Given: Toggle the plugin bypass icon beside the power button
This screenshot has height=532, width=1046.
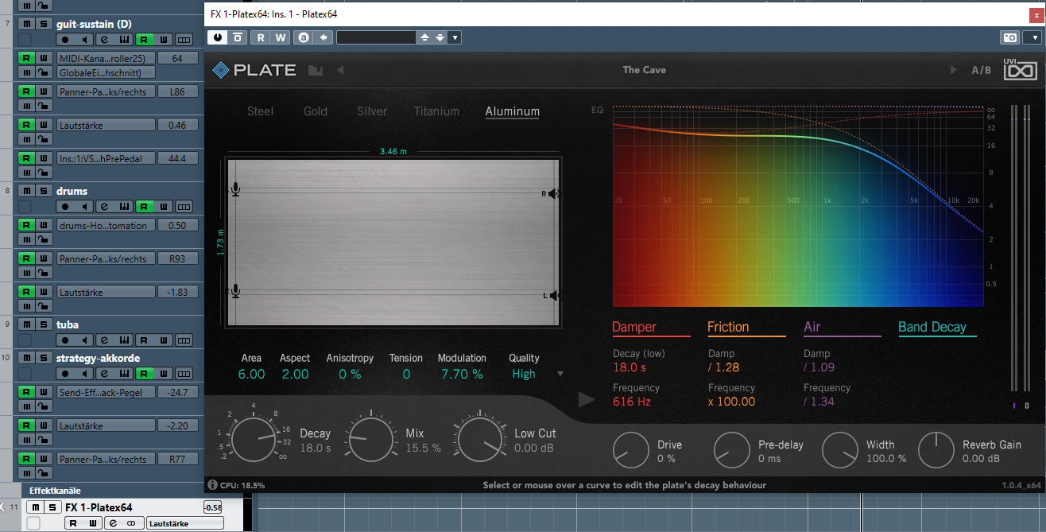Looking at the screenshot, I should tap(237, 37).
